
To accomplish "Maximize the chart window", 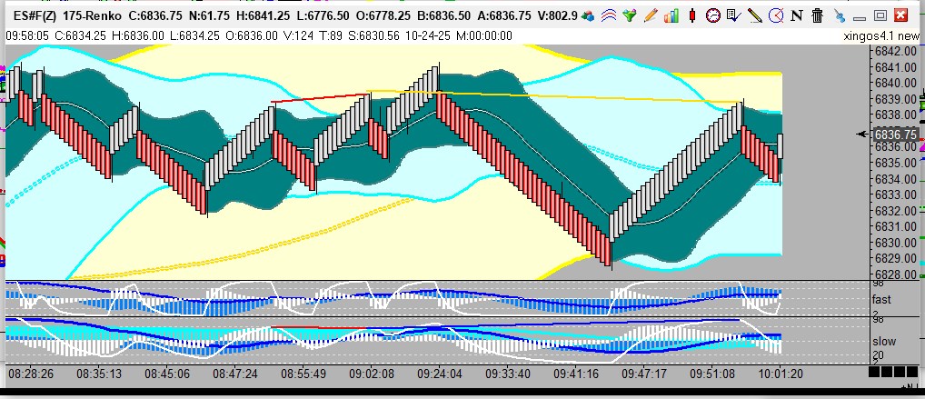I will (879, 15).
